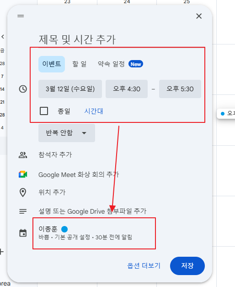Click the guests people icon

point(23,155)
